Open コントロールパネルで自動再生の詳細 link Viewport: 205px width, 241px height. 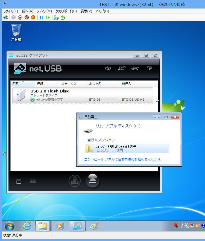pos(122,159)
